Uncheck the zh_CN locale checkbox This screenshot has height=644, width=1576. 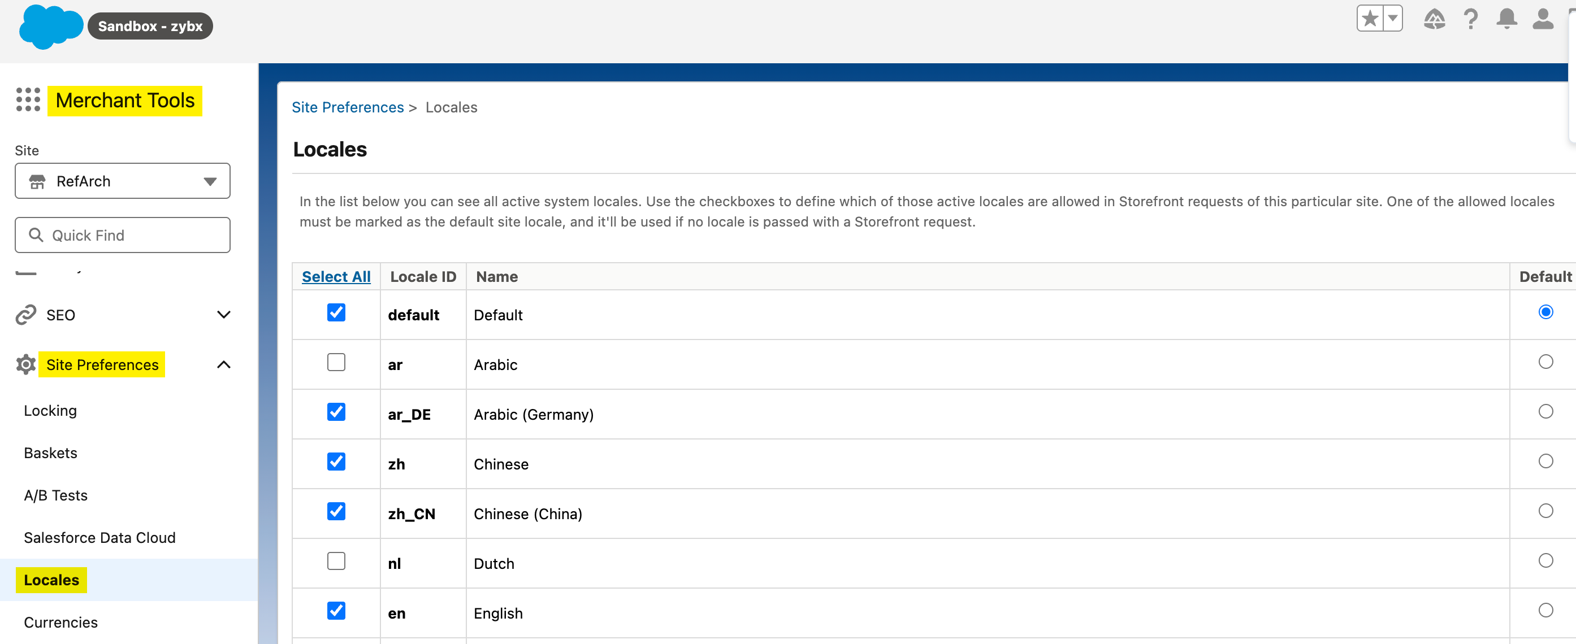[336, 511]
